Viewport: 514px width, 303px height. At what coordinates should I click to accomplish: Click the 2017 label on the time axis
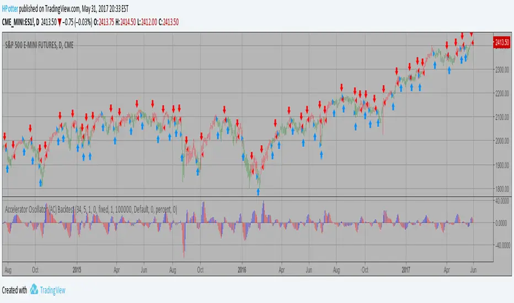406,270
